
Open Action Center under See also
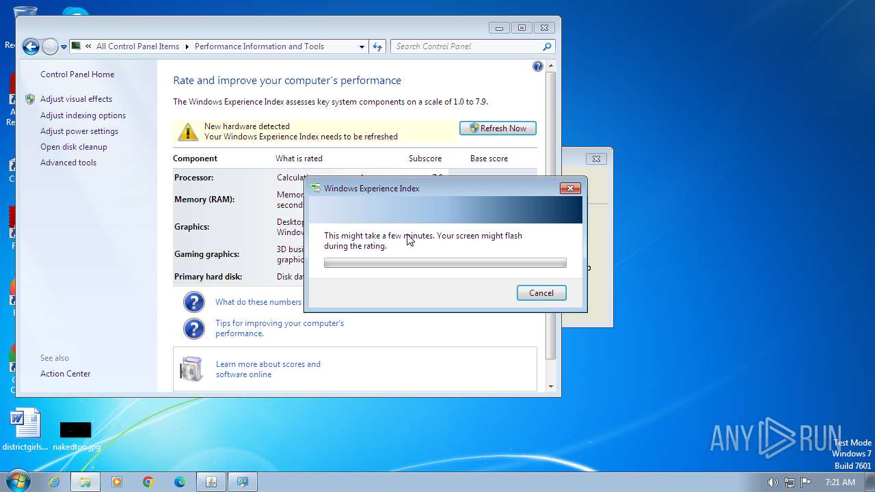pyautogui.click(x=65, y=374)
